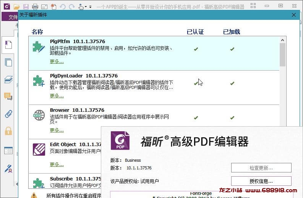Click Browser plugin certified checkmark
Image resolution: width=303 pixels, height=198 pixels.
point(196,118)
